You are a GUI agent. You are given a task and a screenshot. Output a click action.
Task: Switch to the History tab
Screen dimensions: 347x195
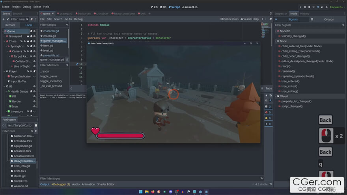pyautogui.click(x=305, y=13)
